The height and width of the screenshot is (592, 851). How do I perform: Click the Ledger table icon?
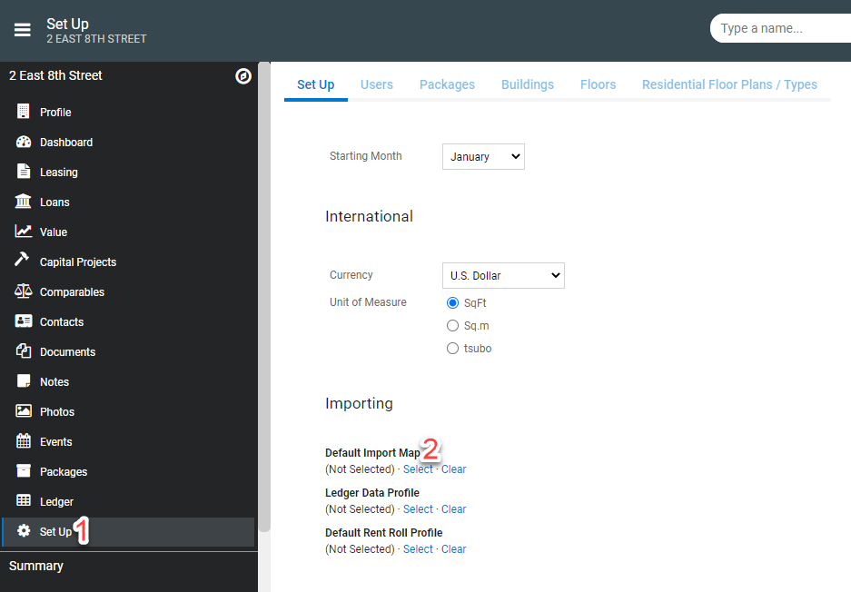coord(24,500)
